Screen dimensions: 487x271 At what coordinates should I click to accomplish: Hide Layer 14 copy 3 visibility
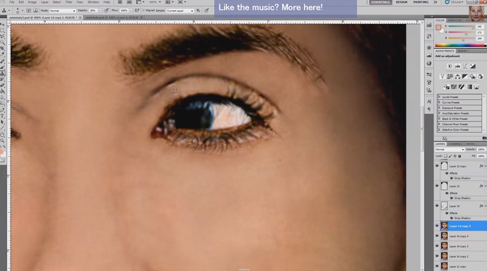click(437, 246)
